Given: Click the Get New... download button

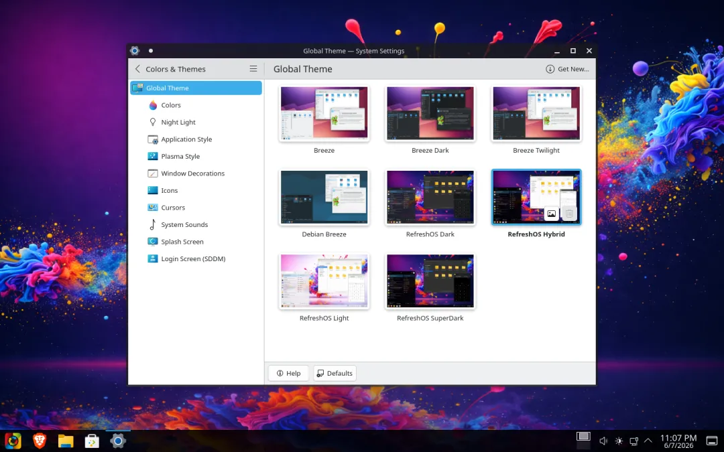Looking at the screenshot, I should coord(567,69).
